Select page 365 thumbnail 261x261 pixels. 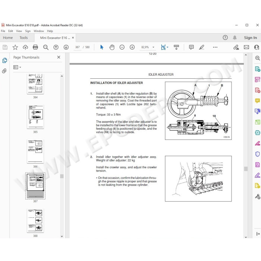point(35,117)
